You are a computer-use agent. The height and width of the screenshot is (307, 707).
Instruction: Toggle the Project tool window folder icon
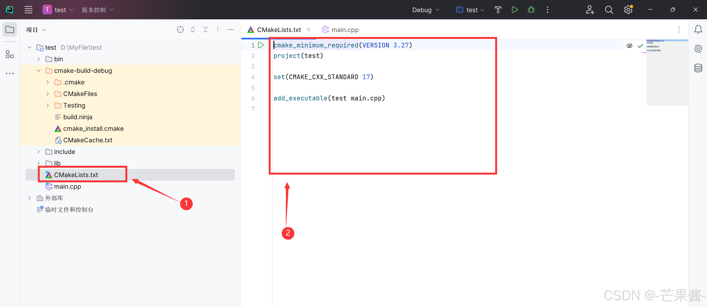coord(10,29)
